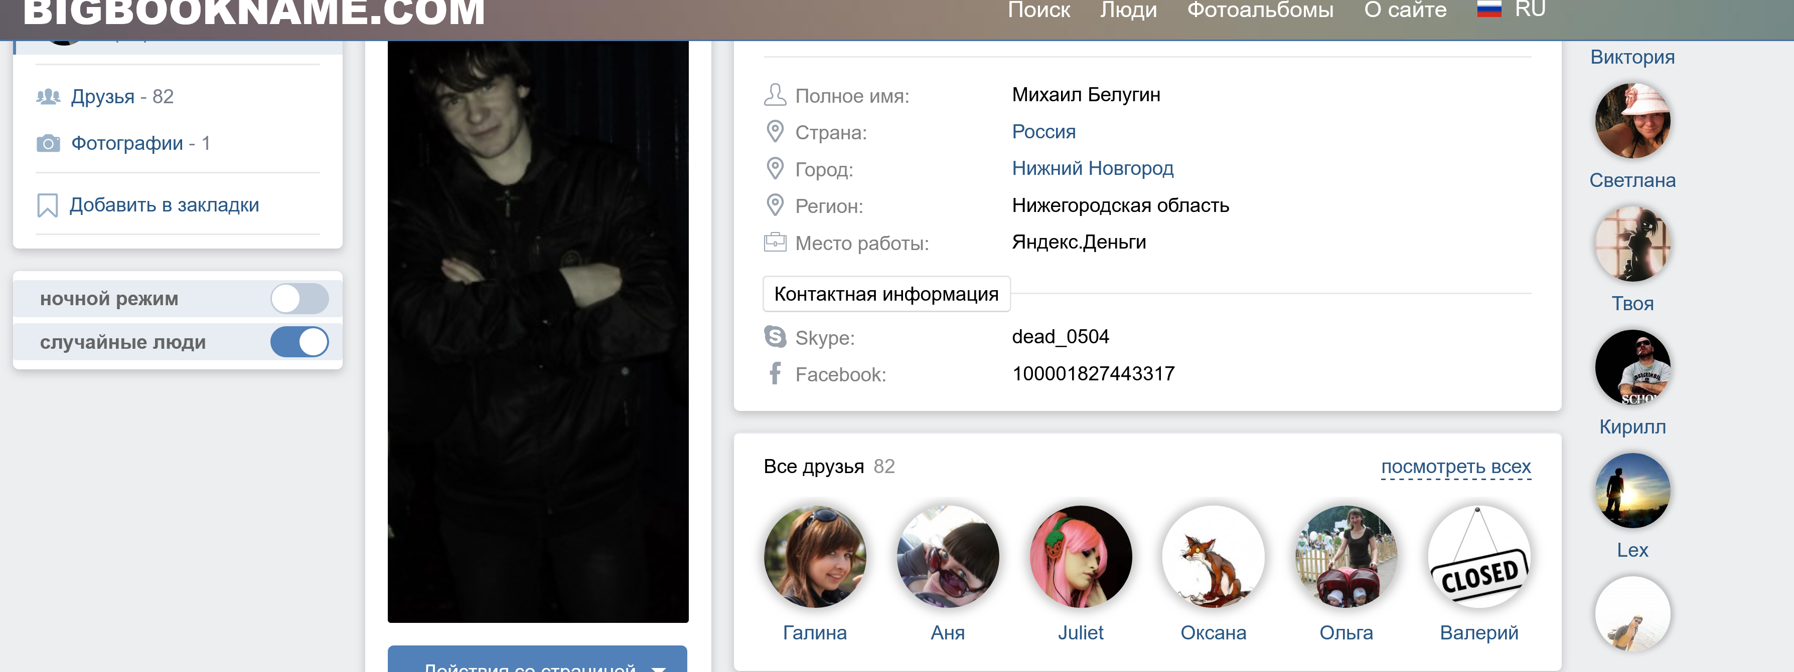Click the camera photos icon
The width and height of the screenshot is (1794, 672).
pyautogui.click(x=48, y=143)
